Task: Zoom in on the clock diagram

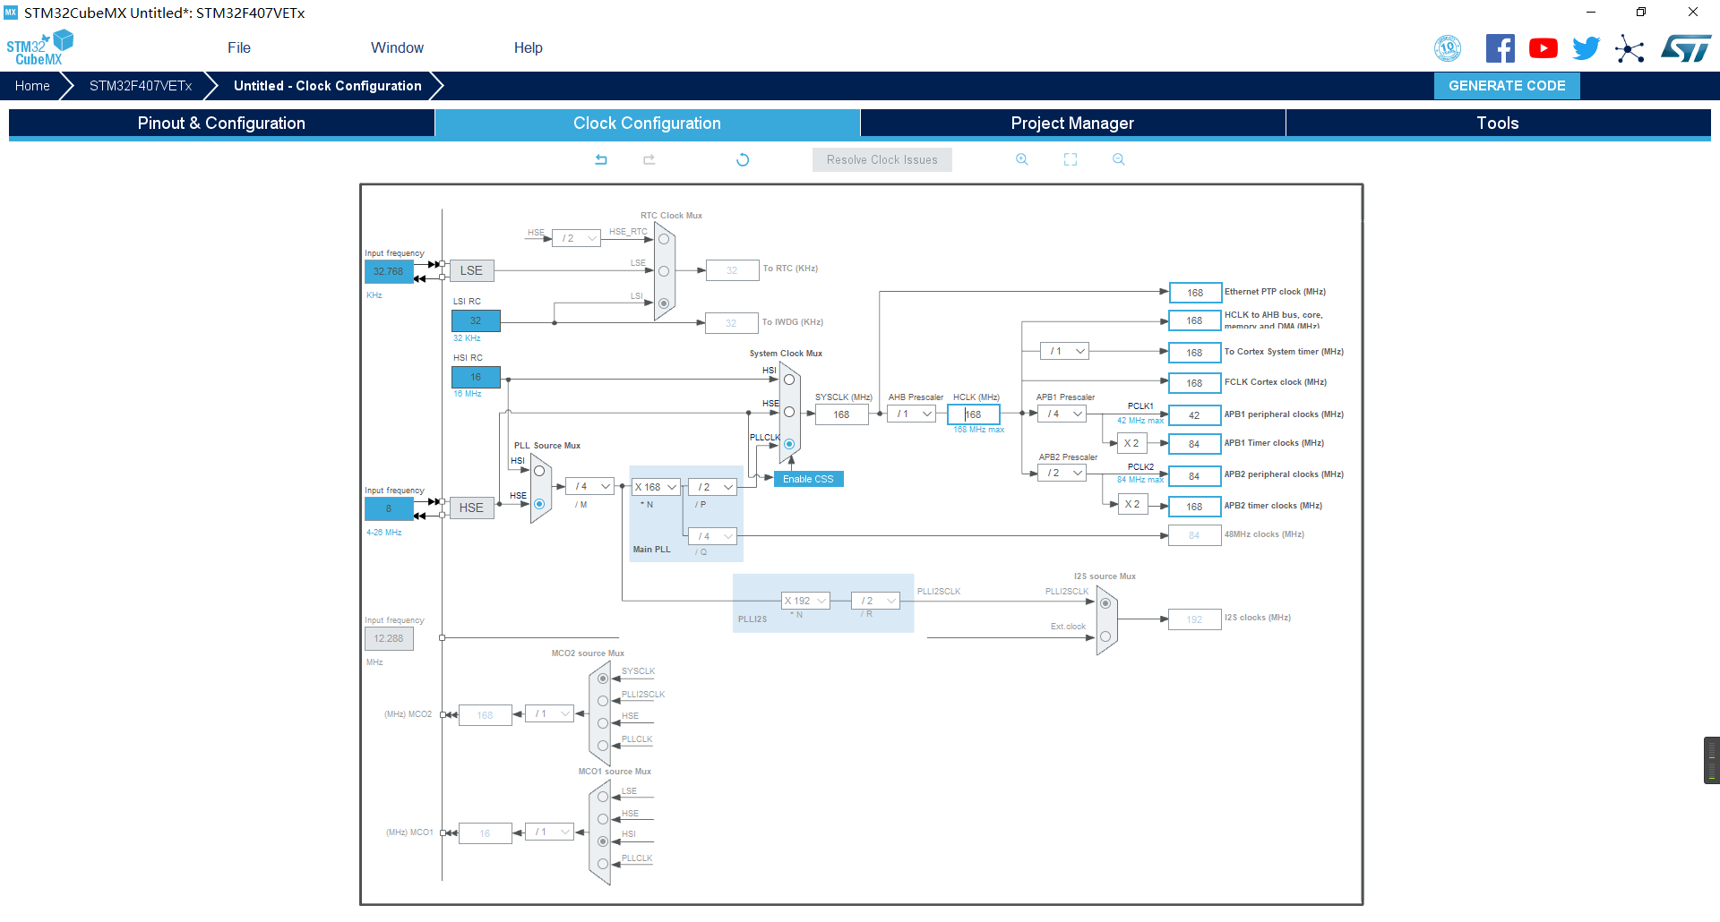Action: click(1022, 159)
